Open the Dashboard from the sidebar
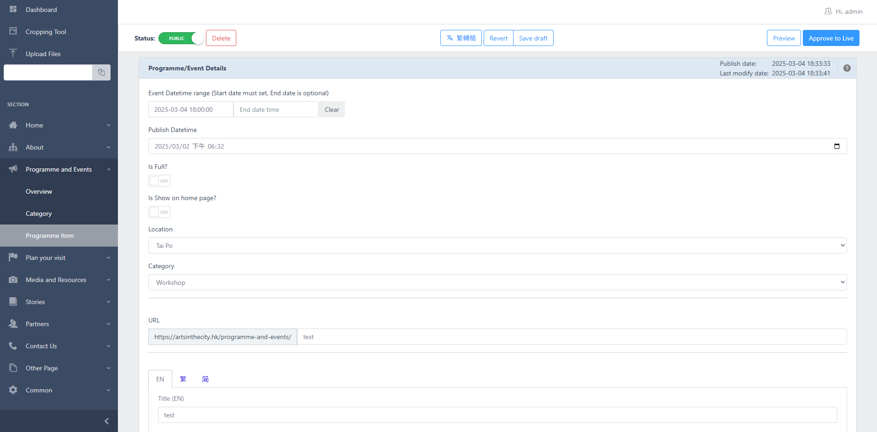This screenshot has height=432, width=877. [x=41, y=10]
